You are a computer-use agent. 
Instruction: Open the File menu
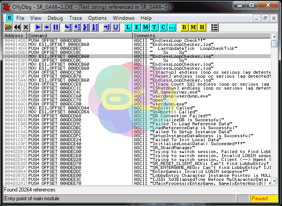(20, 18)
